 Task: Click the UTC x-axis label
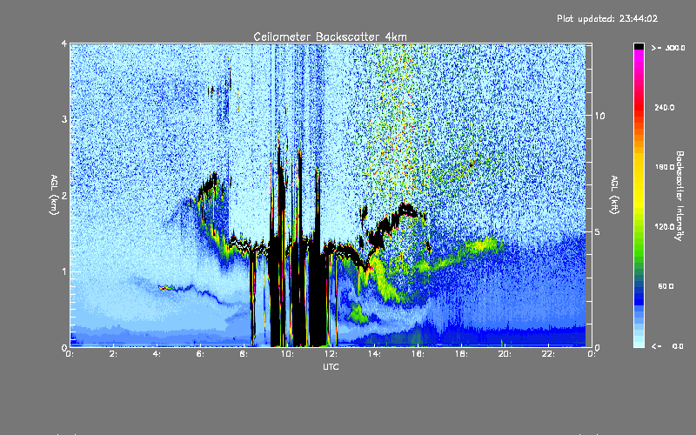(331, 366)
